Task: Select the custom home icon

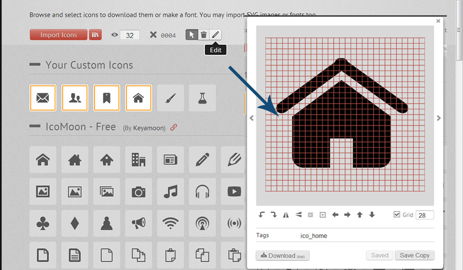Action: click(x=138, y=98)
